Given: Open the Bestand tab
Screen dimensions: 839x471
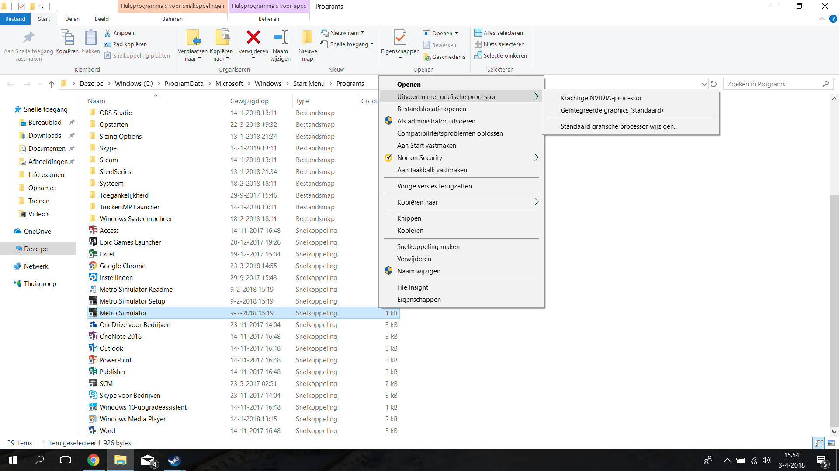Looking at the screenshot, I should (x=15, y=19).
